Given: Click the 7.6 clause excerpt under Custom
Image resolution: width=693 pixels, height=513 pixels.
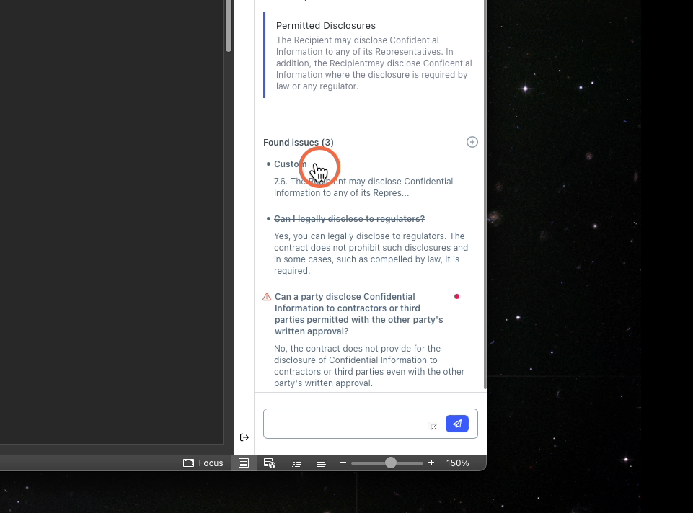Looking at the screenshot, I should pyautogui.click(x=363, y=187).
